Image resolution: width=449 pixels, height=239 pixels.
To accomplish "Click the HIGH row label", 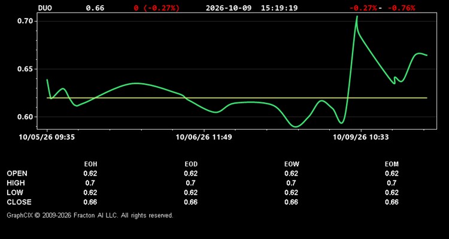I will [16, 183].
